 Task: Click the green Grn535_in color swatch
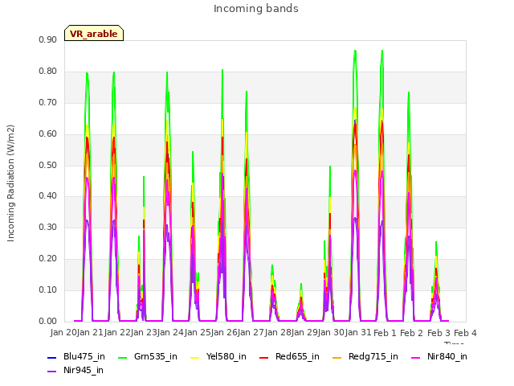[123, 357]
